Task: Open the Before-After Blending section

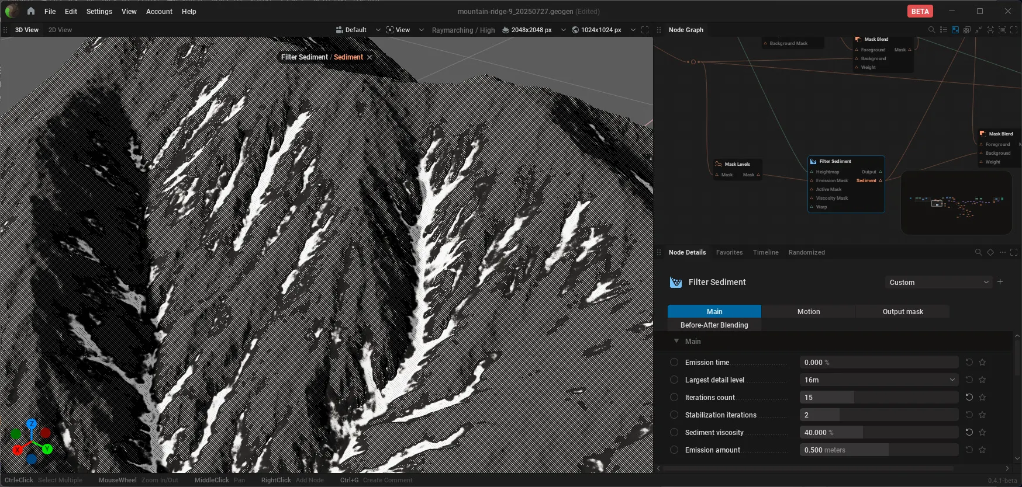Action: click(714, 325)
